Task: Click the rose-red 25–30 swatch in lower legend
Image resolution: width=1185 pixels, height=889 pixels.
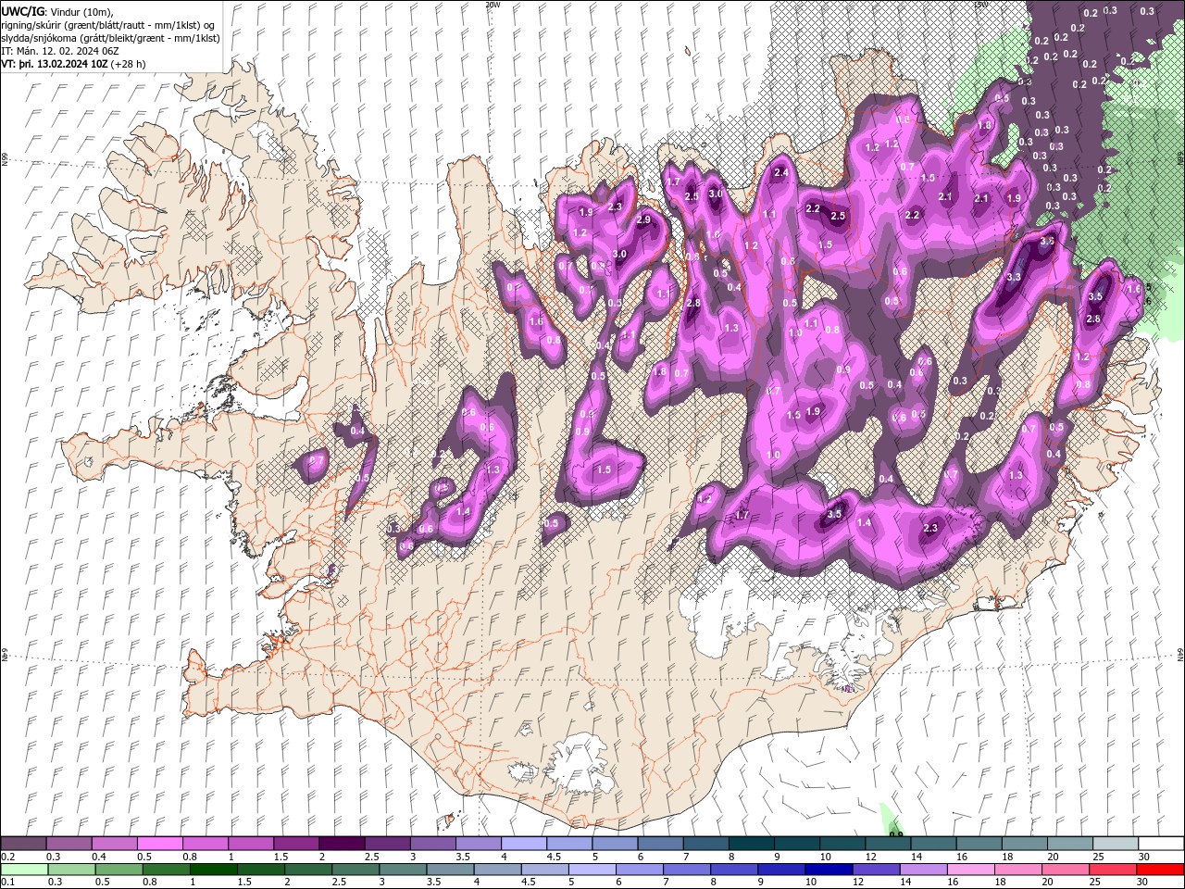Action: coord(1113,869)
